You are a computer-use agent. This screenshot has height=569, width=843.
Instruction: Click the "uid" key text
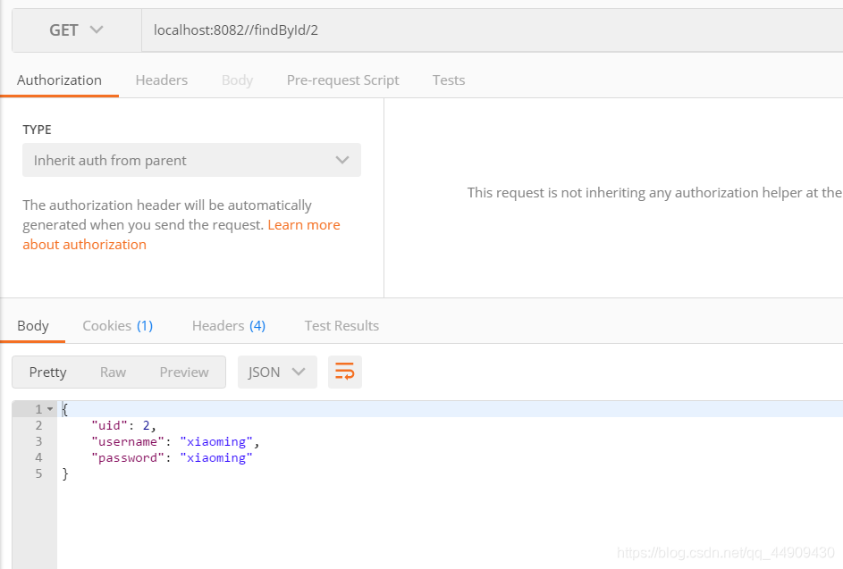click(x=109, y=425)
